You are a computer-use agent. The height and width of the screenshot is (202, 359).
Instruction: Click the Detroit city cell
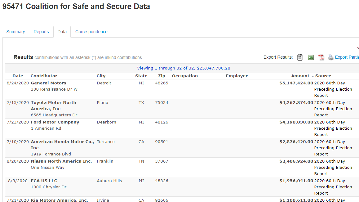coord(104,83)
